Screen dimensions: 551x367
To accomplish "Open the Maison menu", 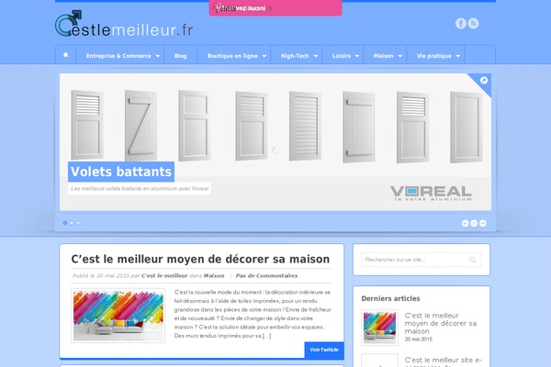I will [383, 56].
